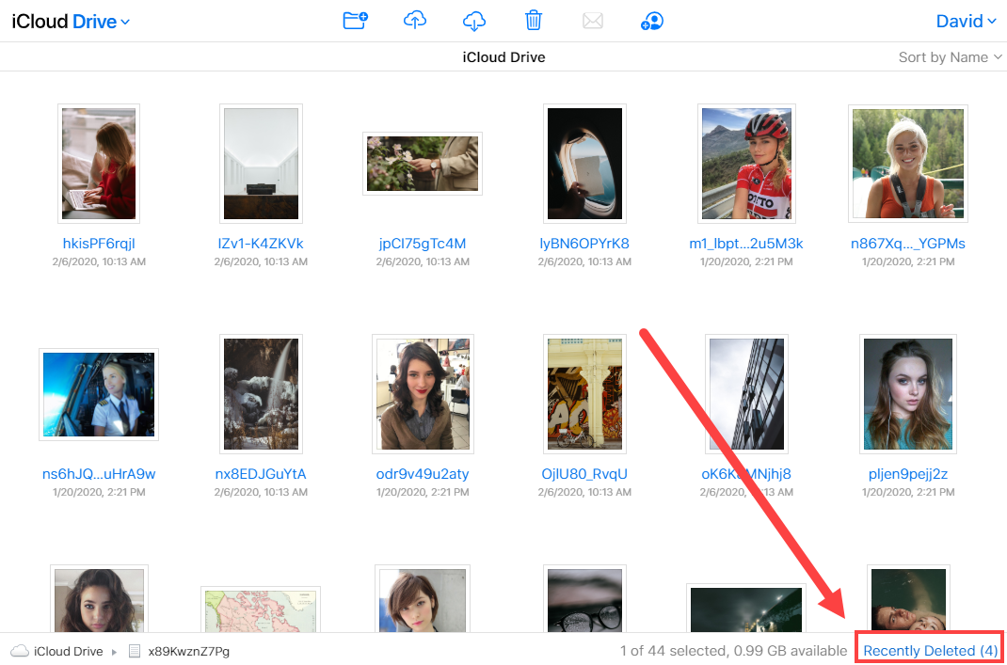This screenshot has height=665, width=1007.
Task: Click the file name lyBN6OPYrK8
Action: click(x=584, y=244)
